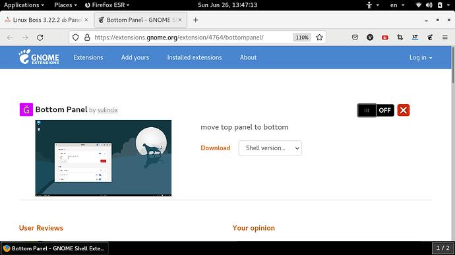Bookmark this page with the star icon
This screenshot has height=255, width=455.
(319, 38)
